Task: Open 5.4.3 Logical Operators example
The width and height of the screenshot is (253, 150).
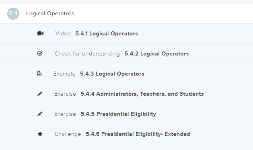Action: pyautogui.click(x=112, y=74)
